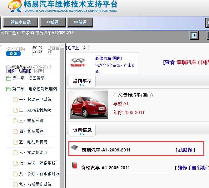Image resolution: width=209 pixels, height=188 pixels.
Task: Select the 当前车型 tab
Action: coord(82,81)
